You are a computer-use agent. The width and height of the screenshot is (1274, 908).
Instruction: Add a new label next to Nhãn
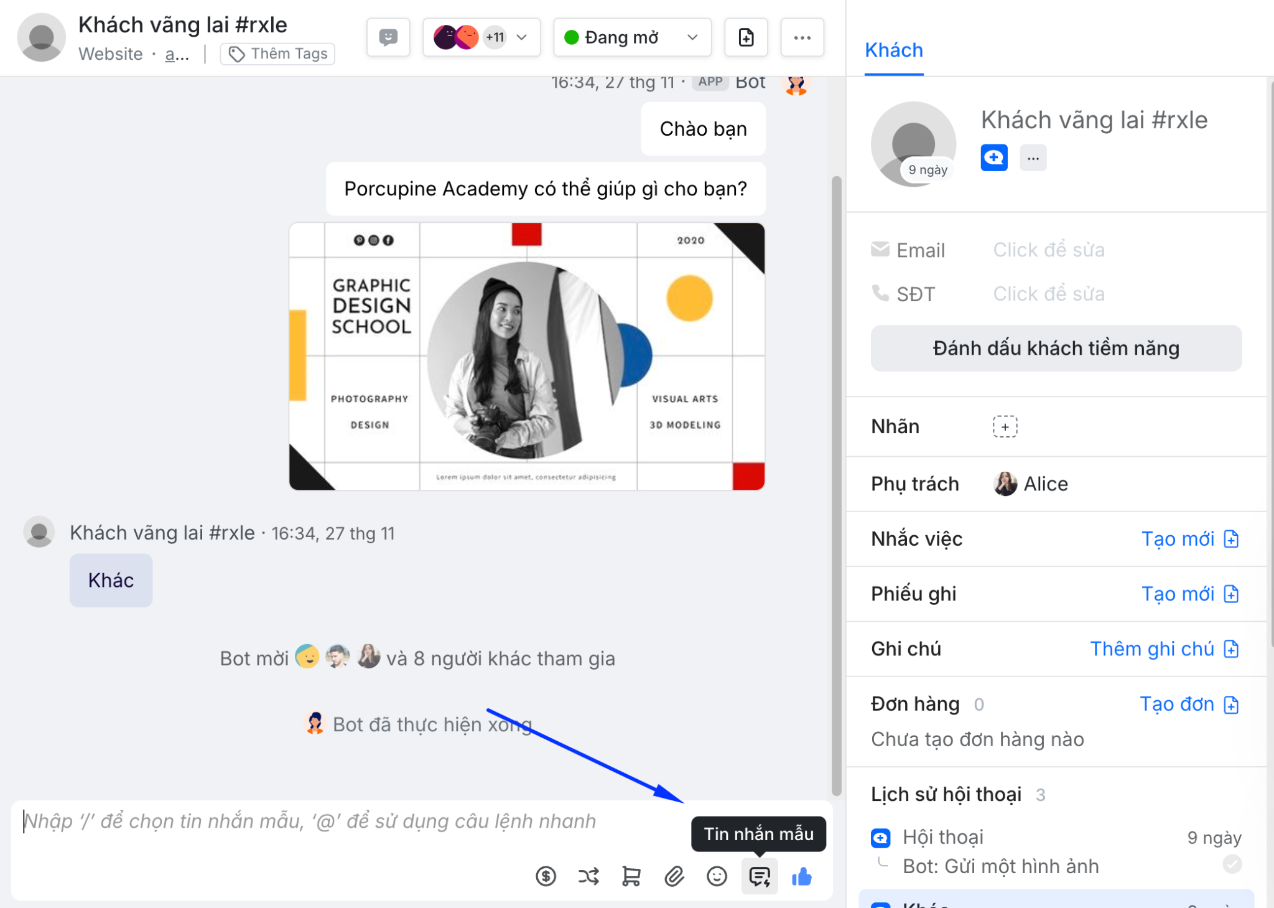tap(1005, 427)
